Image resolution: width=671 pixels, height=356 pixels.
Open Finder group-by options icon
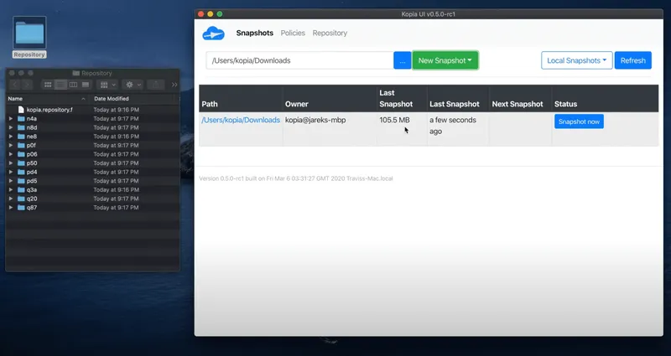(x=107, y=85)
